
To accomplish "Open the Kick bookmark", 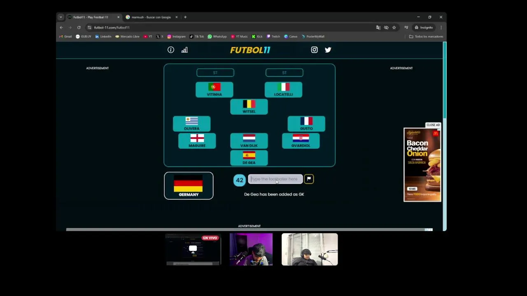I will point(257,37).
